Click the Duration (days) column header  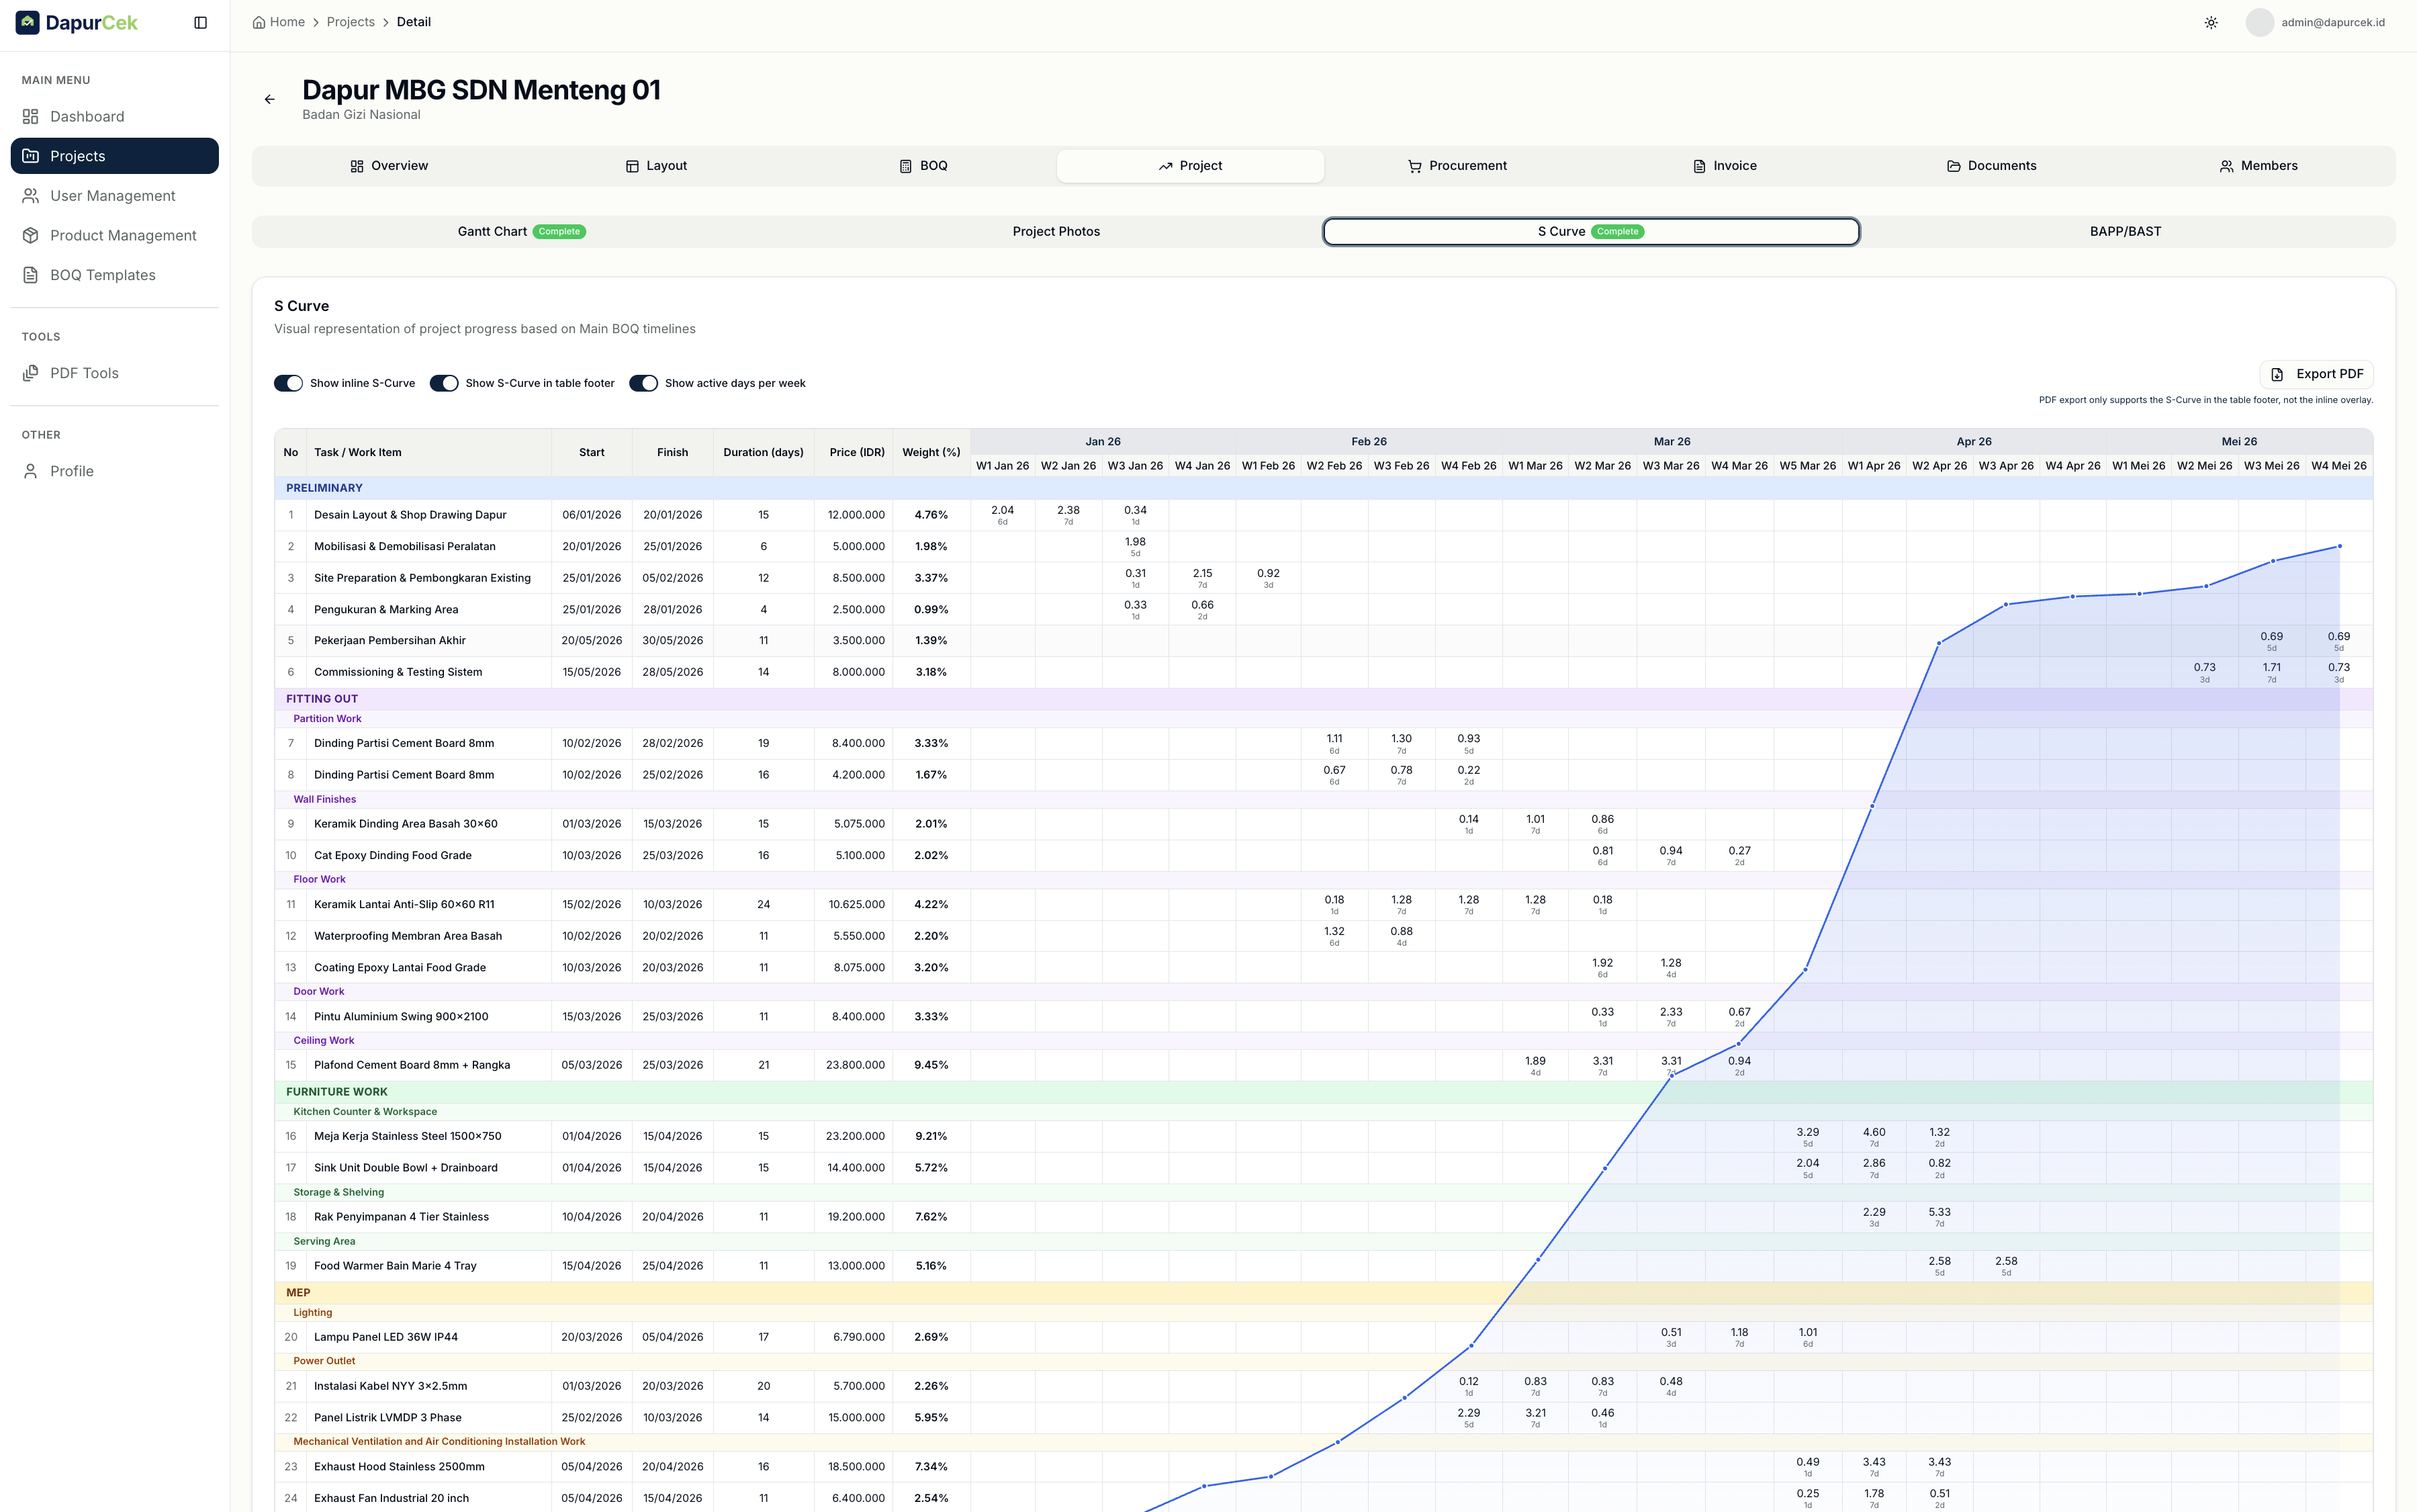tap(764, 452)
